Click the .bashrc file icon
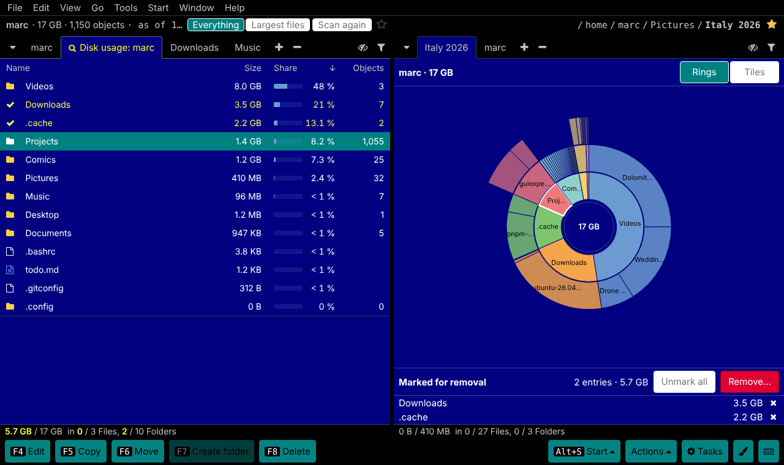Image resolution: width=784 pixels, height=465 pixels. [10, 251]
